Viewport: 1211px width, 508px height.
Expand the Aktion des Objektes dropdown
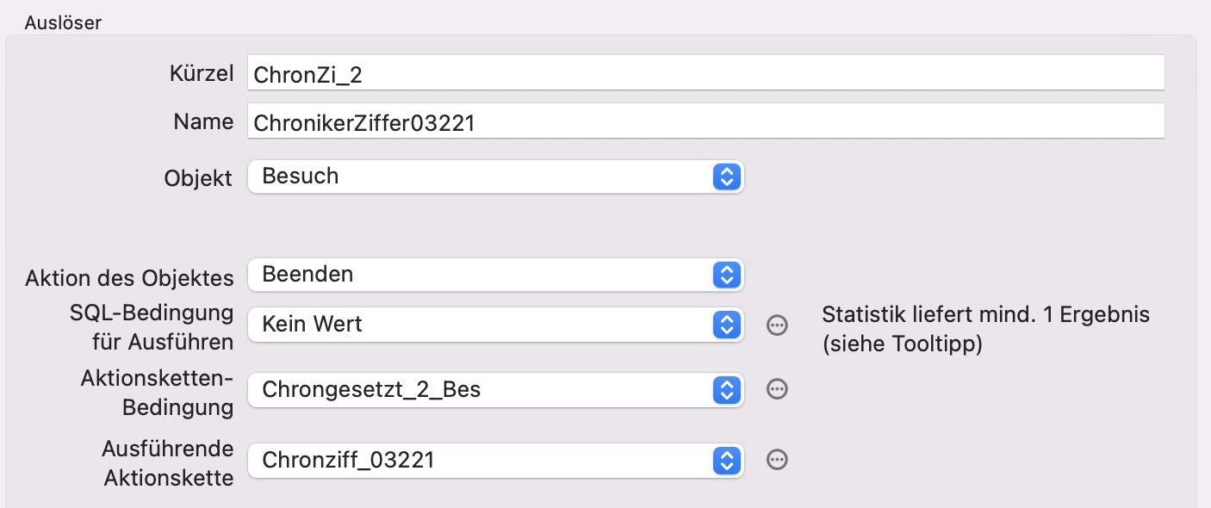495,275
